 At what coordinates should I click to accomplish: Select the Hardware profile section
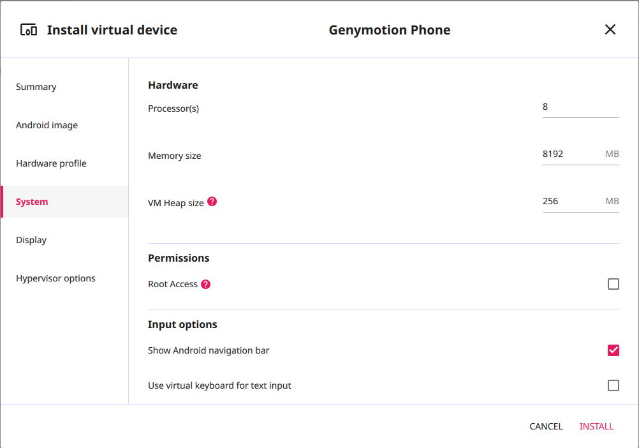click(51, 163)
